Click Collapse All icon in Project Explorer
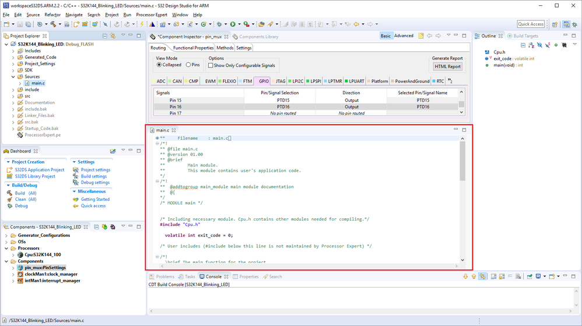Image resolution: width=582 pixels, height=326 pixels. [x=104, y=36]
